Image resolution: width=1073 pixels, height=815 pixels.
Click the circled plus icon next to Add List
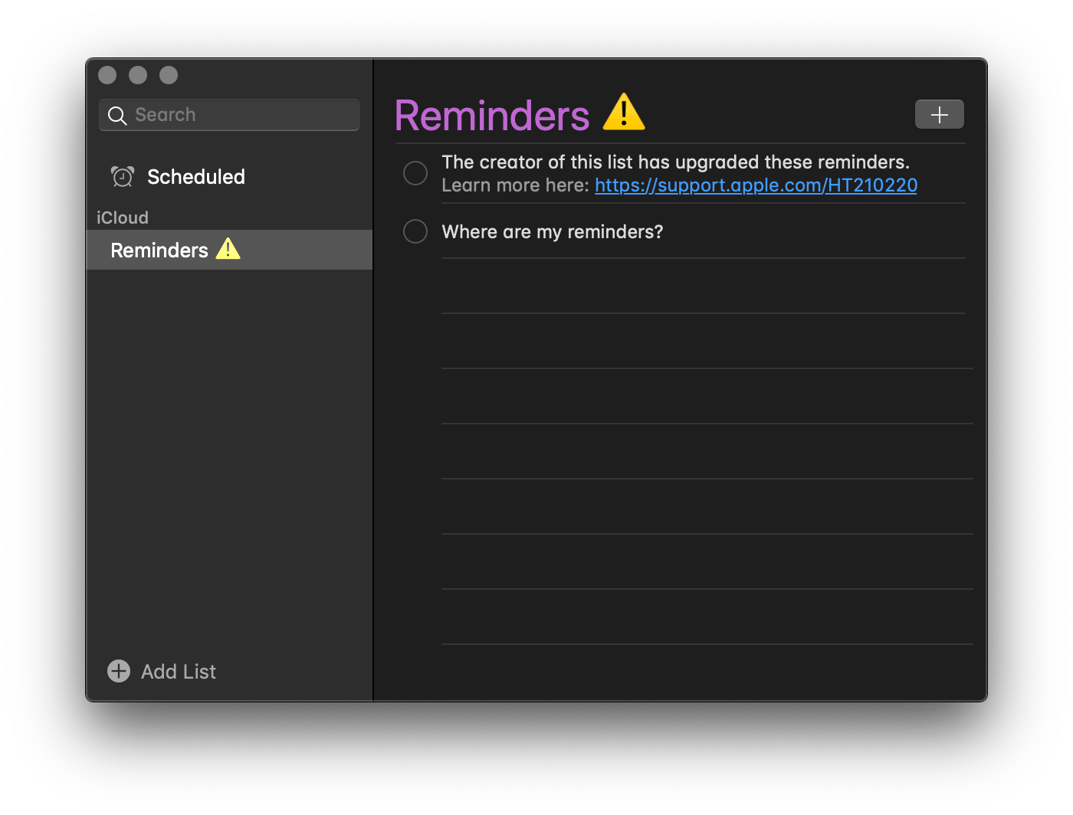(x=118, y=671)
